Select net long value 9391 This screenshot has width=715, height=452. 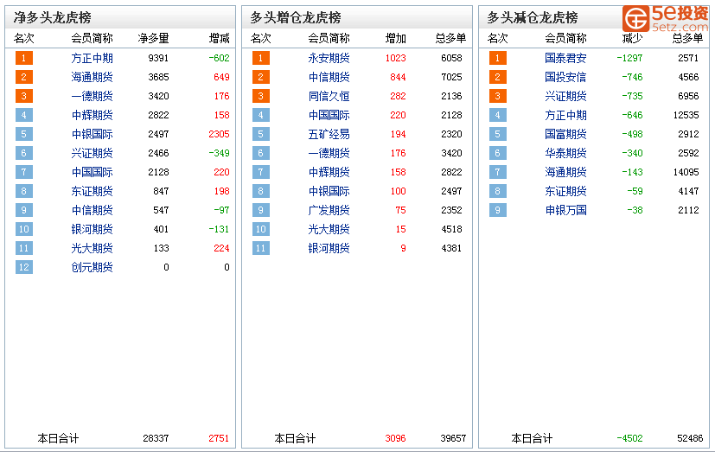[158, 58]
